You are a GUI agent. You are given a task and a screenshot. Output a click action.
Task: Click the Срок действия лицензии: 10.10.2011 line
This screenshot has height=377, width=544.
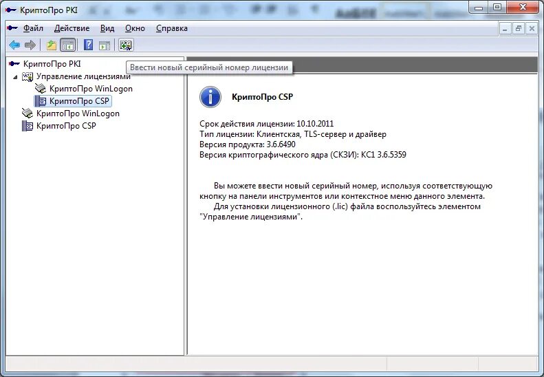tap(266, 124)
